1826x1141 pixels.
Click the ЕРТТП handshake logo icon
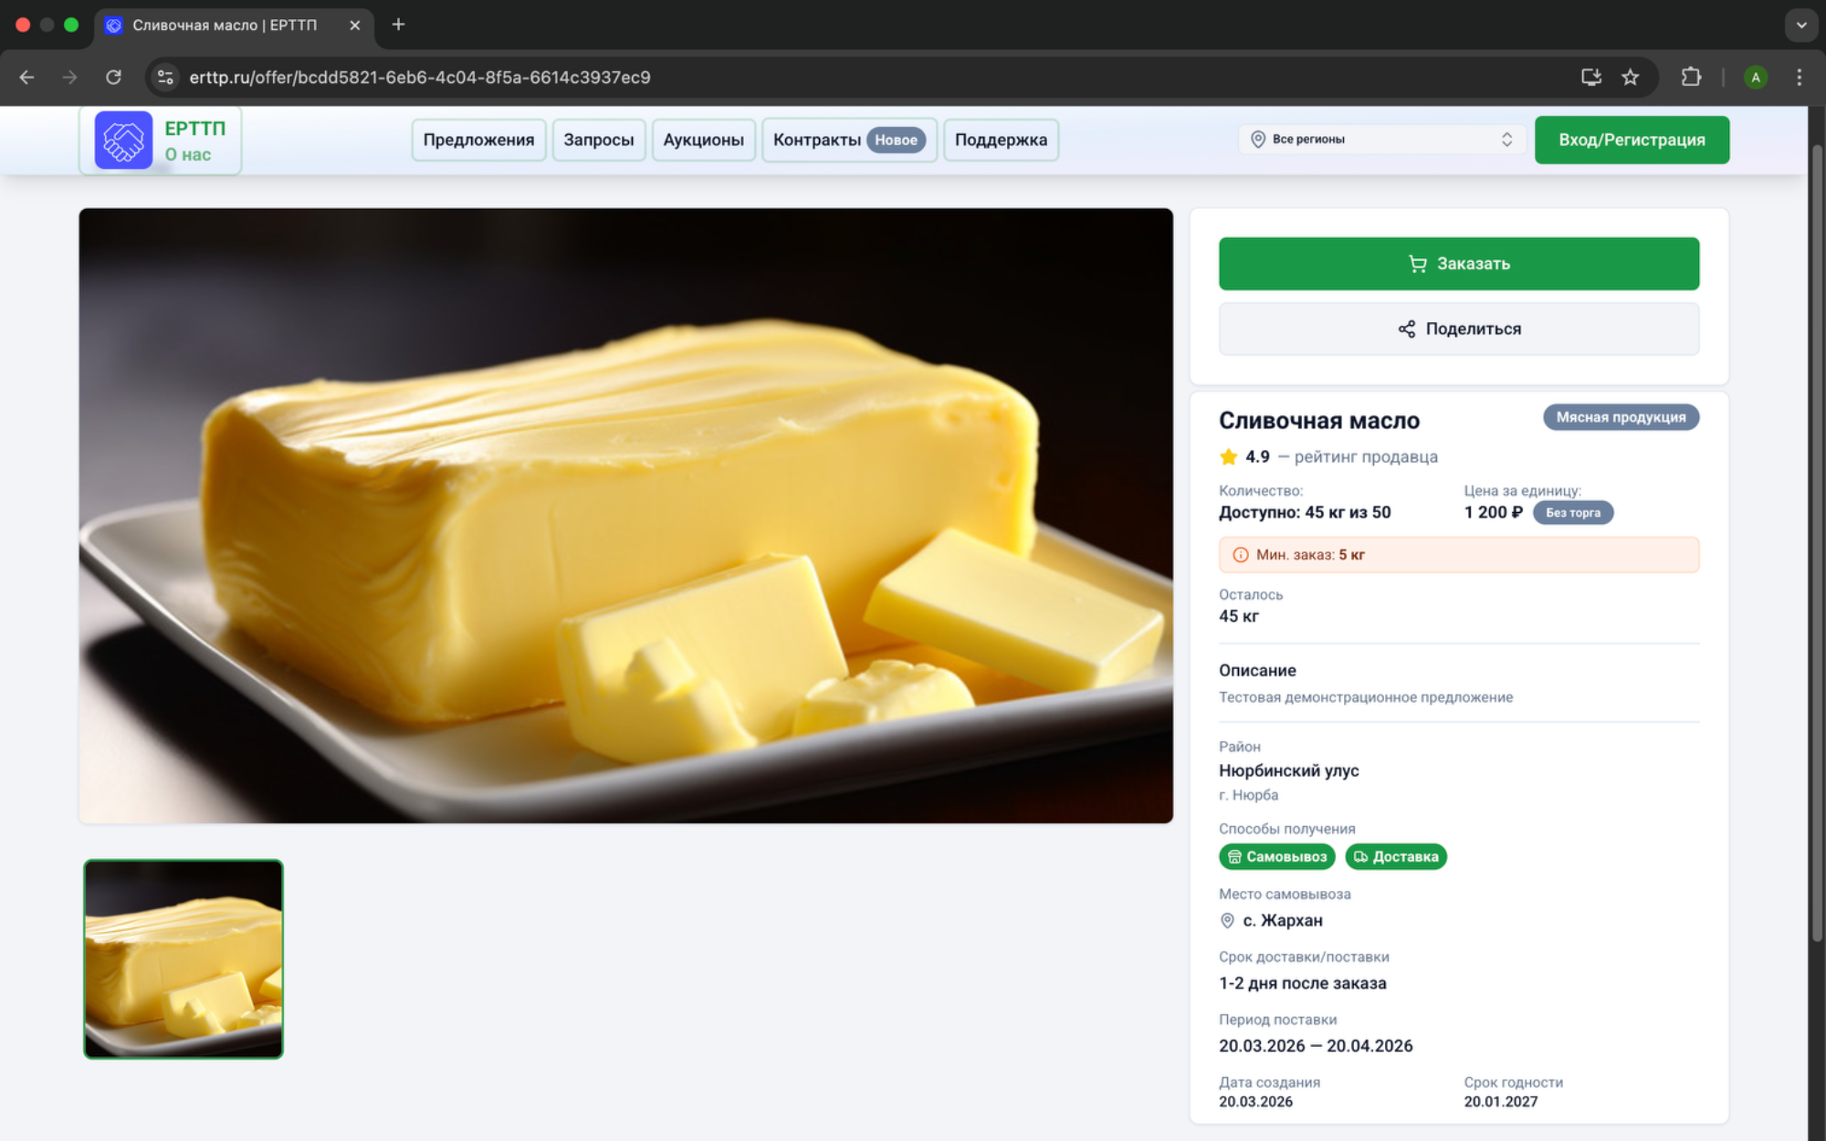pos(123,140)
